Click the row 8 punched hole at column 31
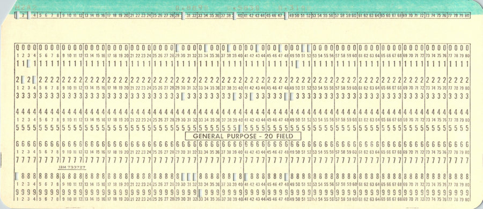The image size is (483, 209). click(x=188, y=176)
